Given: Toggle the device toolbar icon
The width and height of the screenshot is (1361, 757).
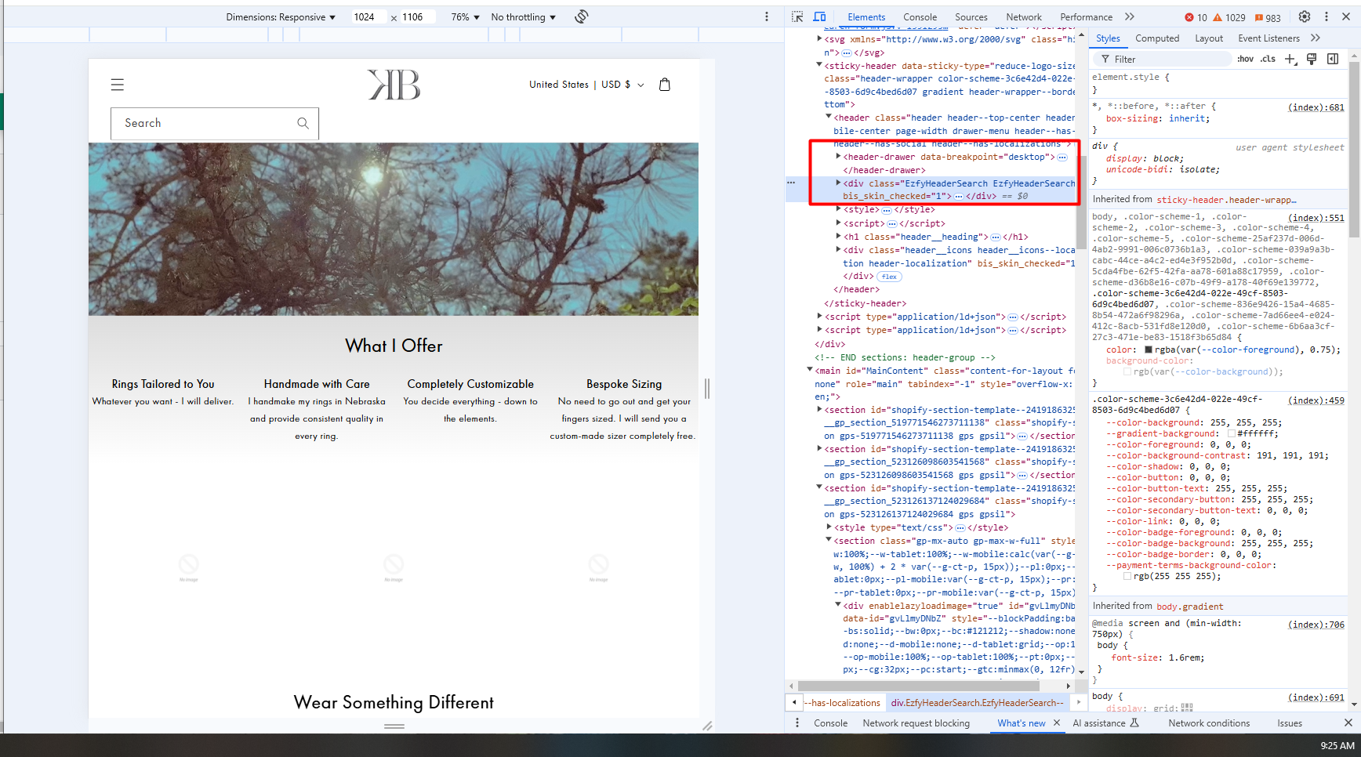Looking at the screenshot, I should (x=819, y=16).
